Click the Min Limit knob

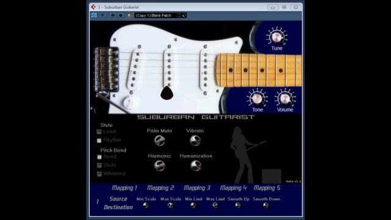click(x=193, y=205)
